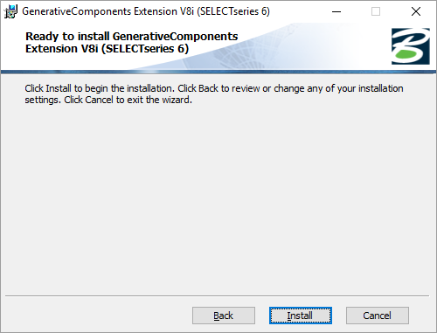437x333 pixels.
Task: Click the word 'Back' in the instruction sentence
Action: (208, 88)
